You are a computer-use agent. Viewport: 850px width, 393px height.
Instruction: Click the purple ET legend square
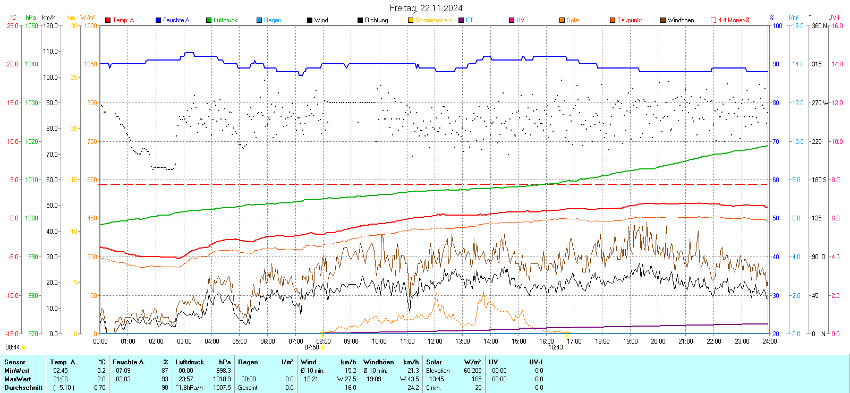(x=461, y=20)
